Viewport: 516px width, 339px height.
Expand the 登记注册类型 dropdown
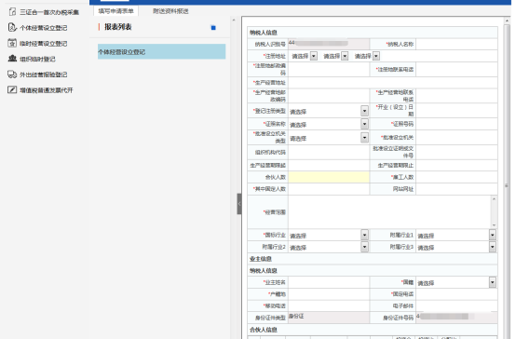[x=364, y=111]
